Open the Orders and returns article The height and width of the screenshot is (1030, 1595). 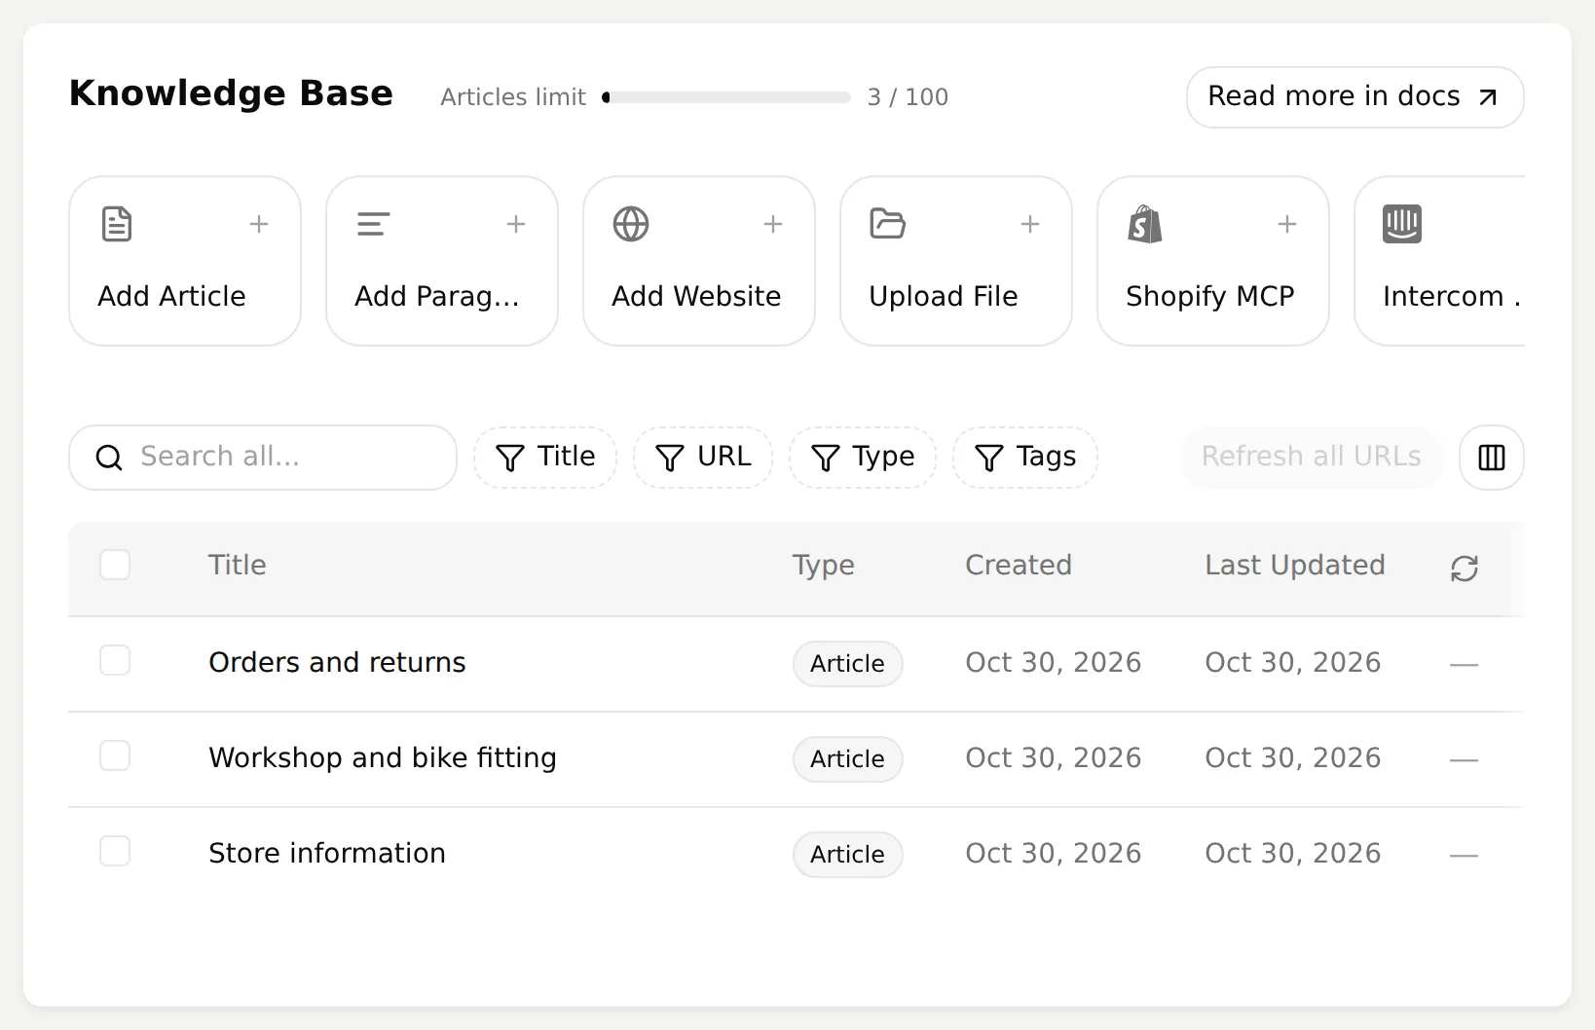tap(337, 662)
